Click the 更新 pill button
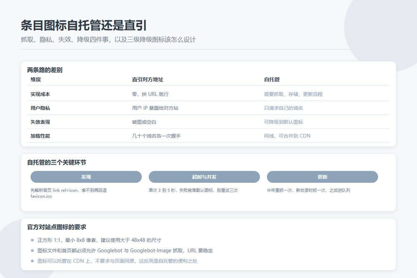The width and height of the screenshot is (417, 278). (322, 177)
